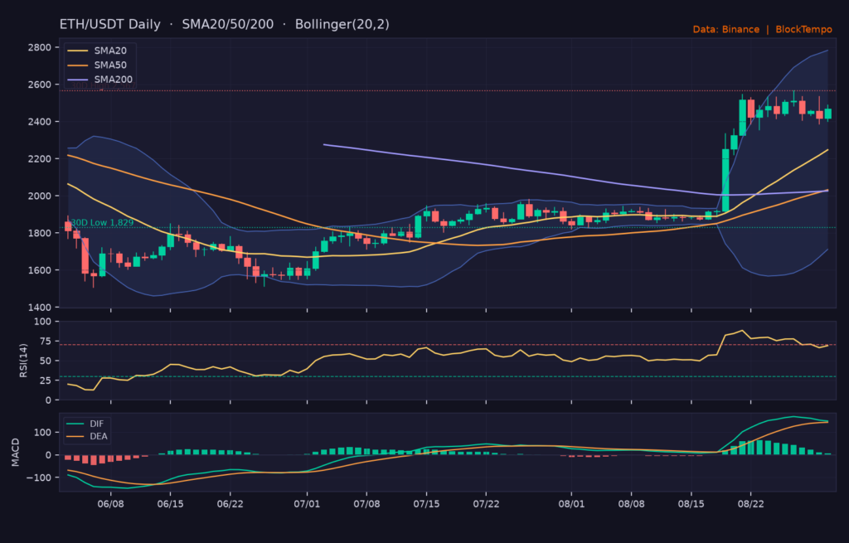849x543 pixels.
Task: Click the RSI(14) panel axis title
Action: pyautogui.click(x=23, y=361)
